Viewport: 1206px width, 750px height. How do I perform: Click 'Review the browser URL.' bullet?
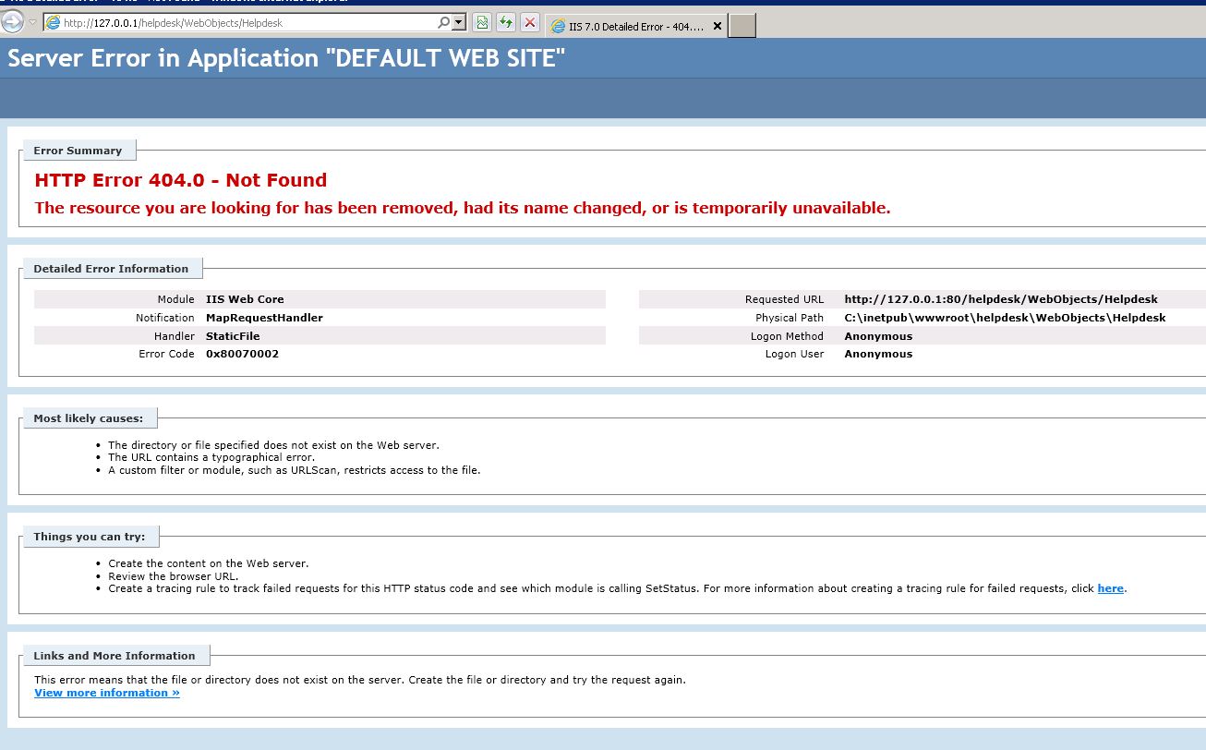pos(173,576)
